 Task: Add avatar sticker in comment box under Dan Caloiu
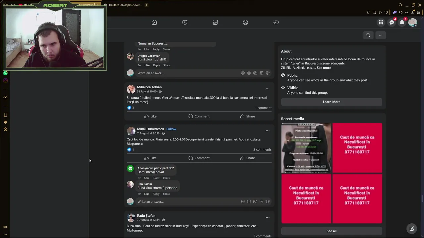click(243, 202)
